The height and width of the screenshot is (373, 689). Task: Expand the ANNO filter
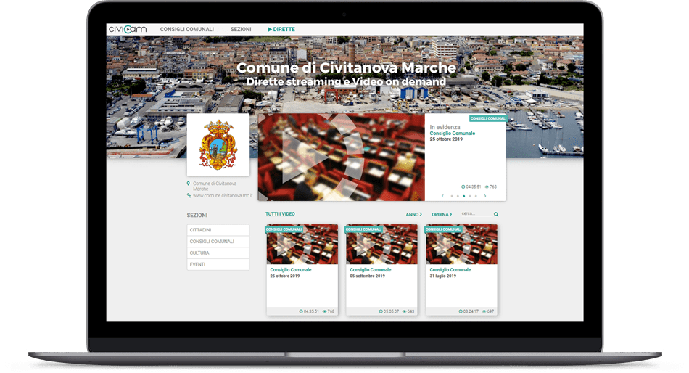413,215
